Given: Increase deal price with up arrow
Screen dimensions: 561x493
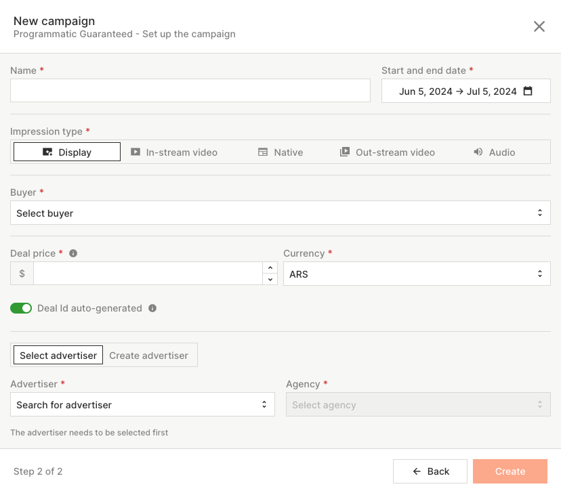Looking at the screenshot, I should click(x=270, y=268).
